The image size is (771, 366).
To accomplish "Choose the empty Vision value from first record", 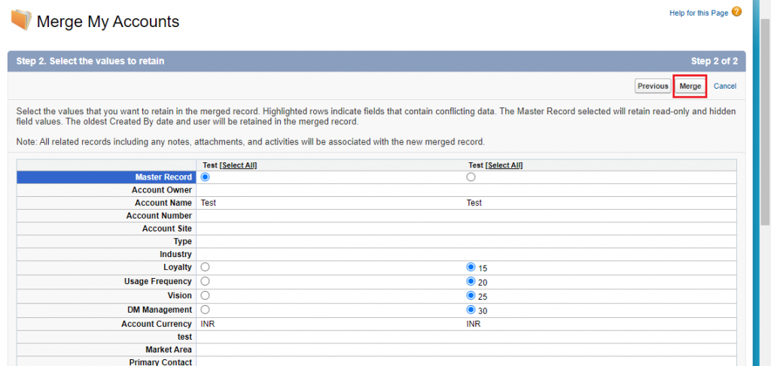I will pos(206,295).
